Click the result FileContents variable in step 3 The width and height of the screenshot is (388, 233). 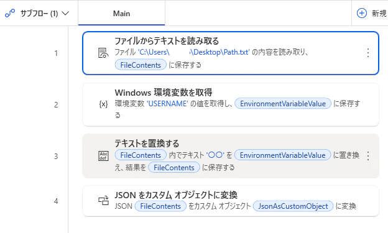tap(174, 168)
